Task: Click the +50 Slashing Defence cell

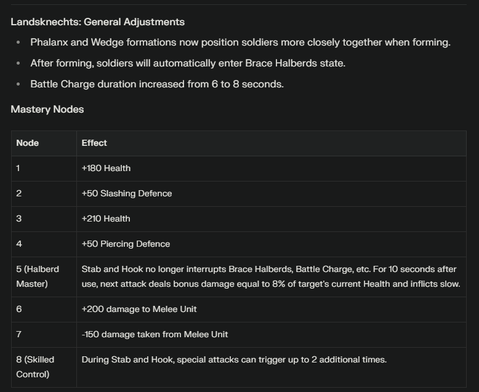Action: (x=272, y=194)
